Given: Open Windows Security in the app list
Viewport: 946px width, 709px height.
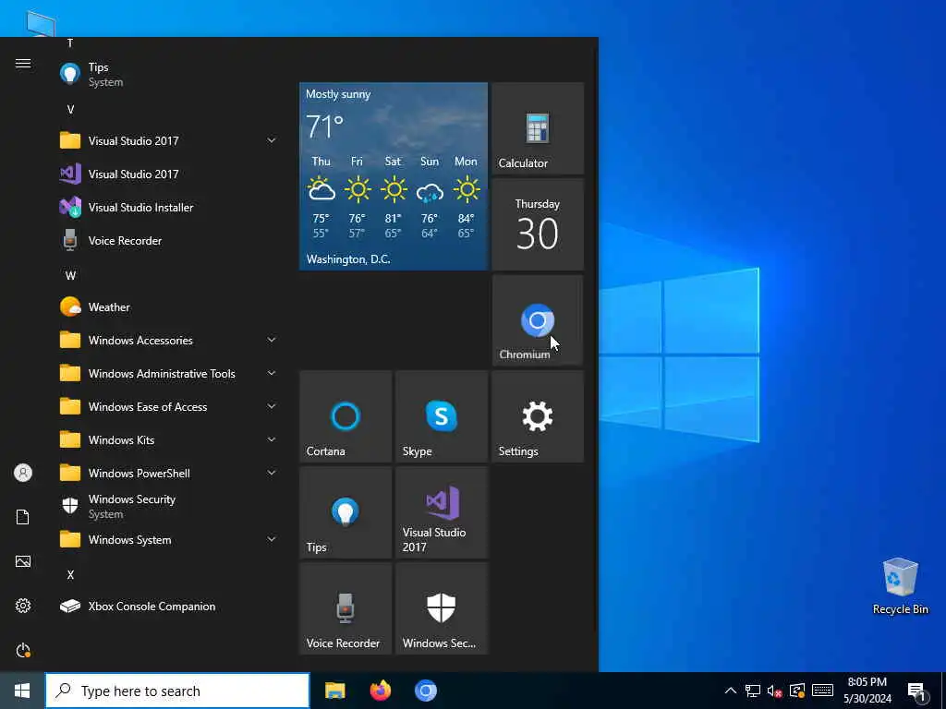Looking at the screenshot, I should click(x=169, y=507).
